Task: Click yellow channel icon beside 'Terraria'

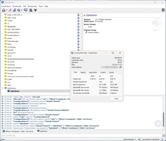Action: 5,73
